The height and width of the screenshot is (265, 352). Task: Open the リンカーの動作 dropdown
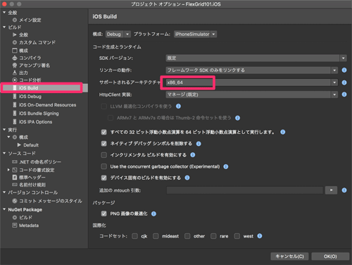[x=252, y=70]
